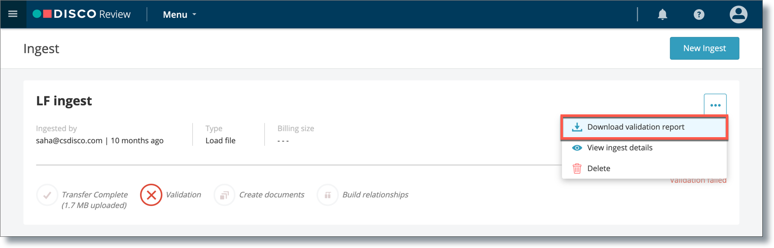Click the Create documents step icon

tap(225, 195)
